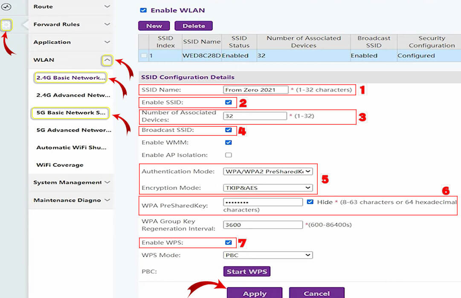This screenshot has width=461, height=298.
Task: Open the Encryption Mode dropdown
Action: (268, 188)
